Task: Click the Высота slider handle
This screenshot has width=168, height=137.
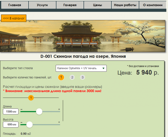Action: pyautogui.click(x=29, y=124)
